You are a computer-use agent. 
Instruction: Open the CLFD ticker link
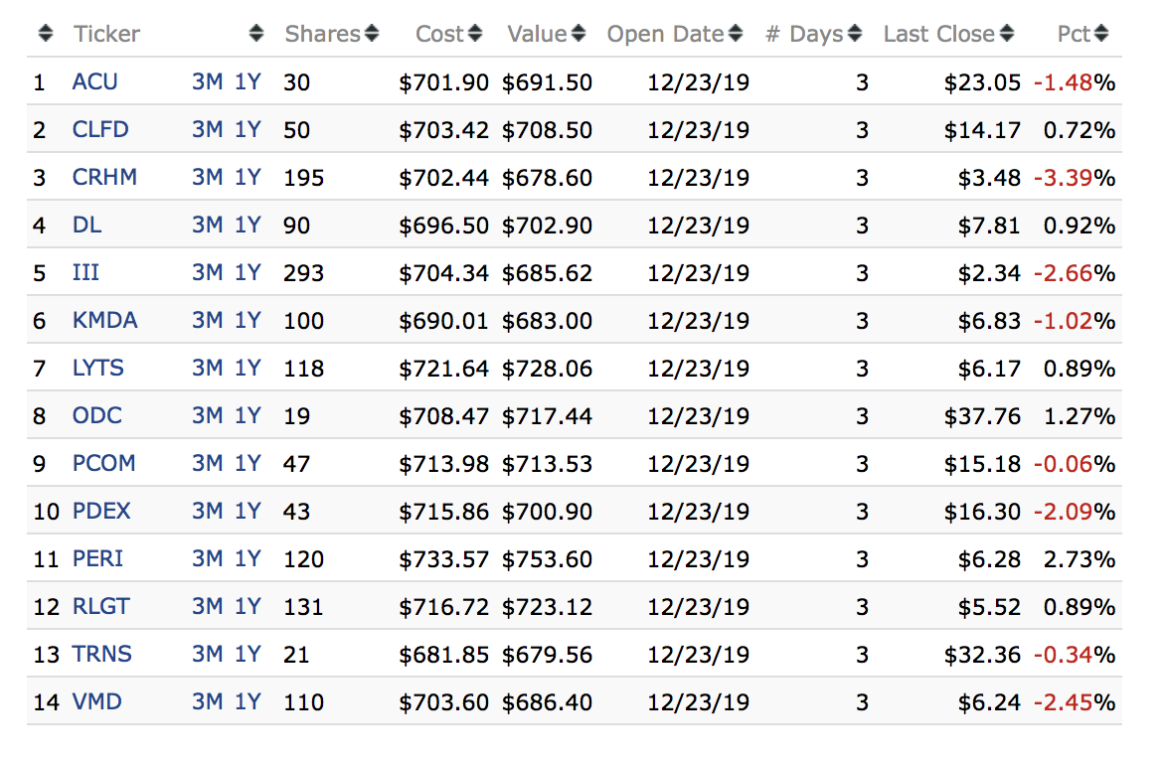[x=100, y=130]
